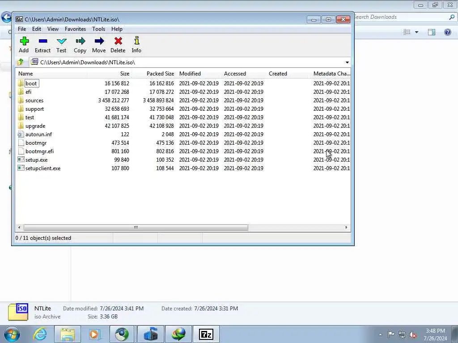This screenshot has height=343, width=458.
Task: Select the boot folder icon
Action: pyautogui.click(x=21, y=84)
